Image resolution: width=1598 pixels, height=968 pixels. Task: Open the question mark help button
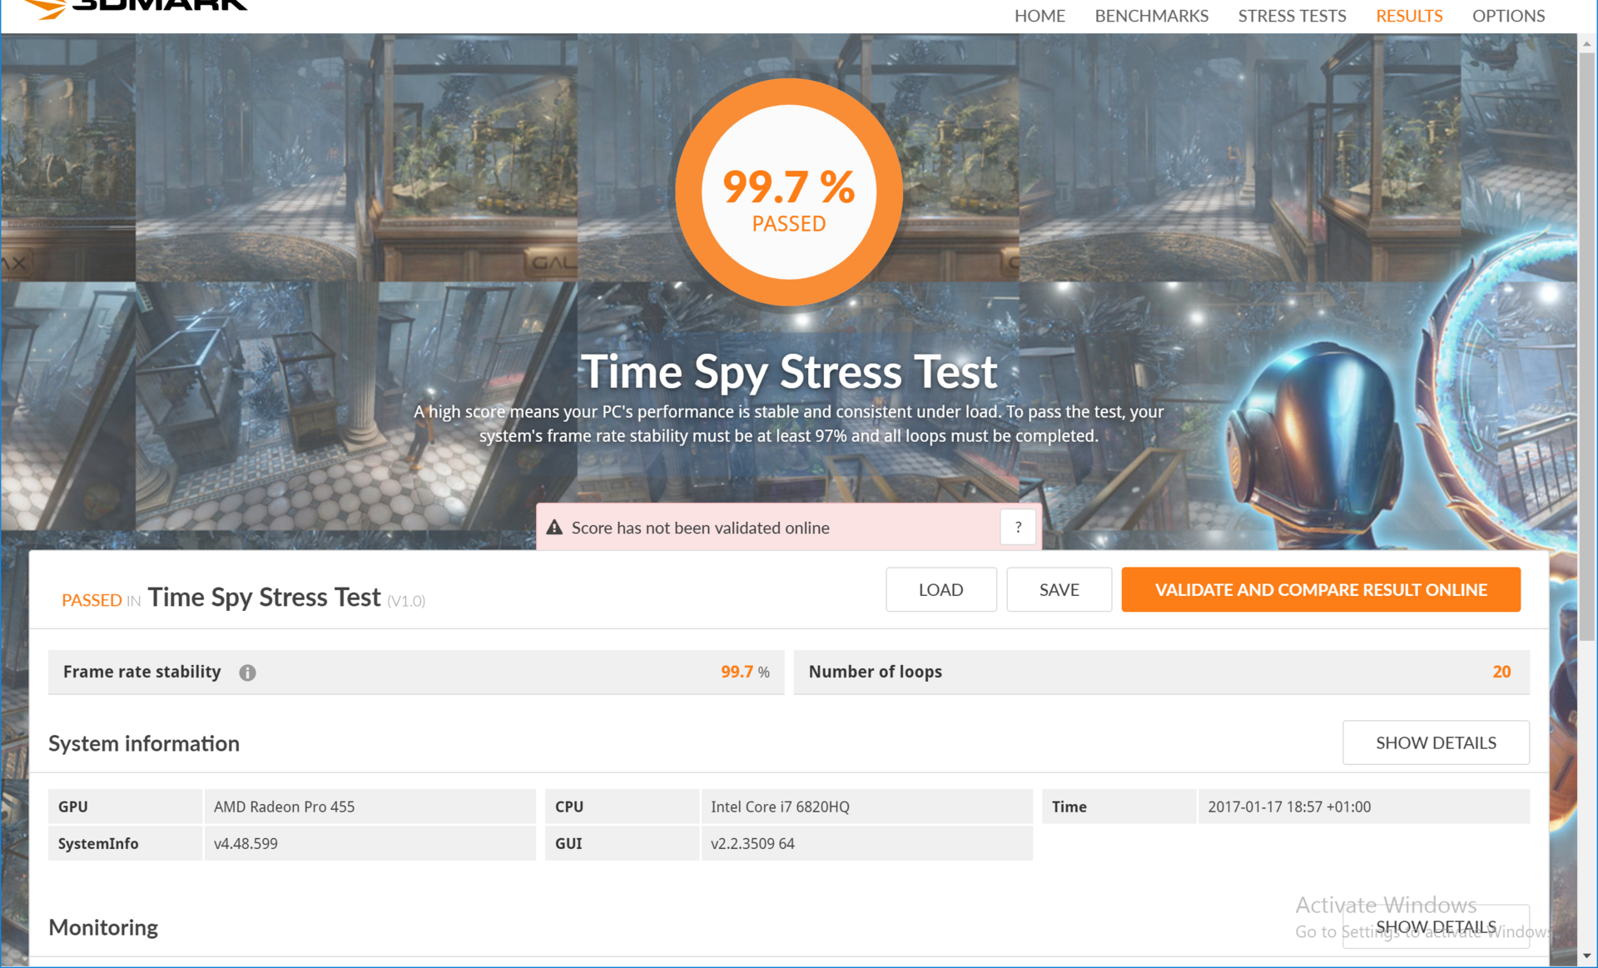click(1017, 527)
